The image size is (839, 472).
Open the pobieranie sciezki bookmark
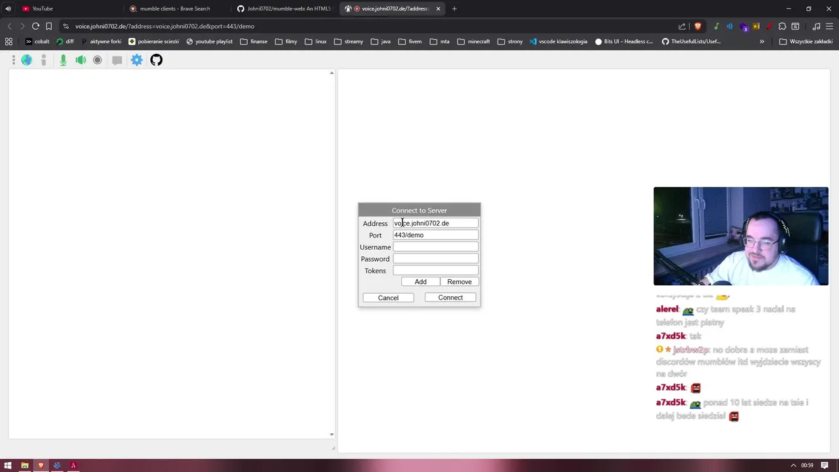pos(154,41)
